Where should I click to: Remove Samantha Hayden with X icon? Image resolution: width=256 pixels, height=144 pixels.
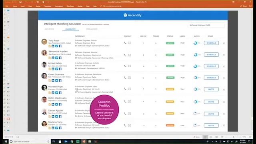[x=224, y=55]
